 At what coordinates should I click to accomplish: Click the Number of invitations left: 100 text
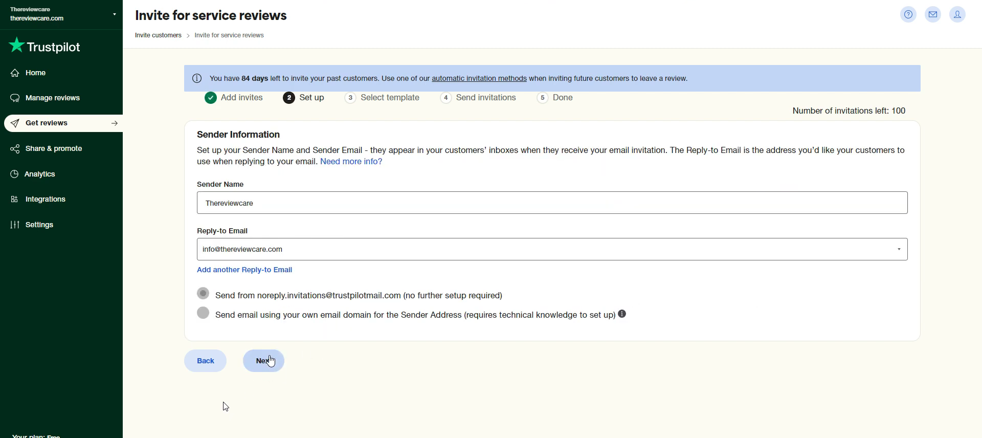(x=849, y=111)
